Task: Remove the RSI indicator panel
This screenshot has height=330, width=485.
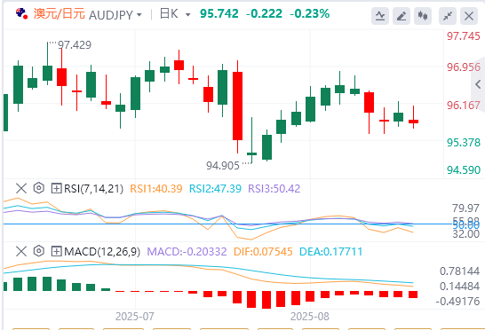Action: pyautogui.click(x=21, y=188)
